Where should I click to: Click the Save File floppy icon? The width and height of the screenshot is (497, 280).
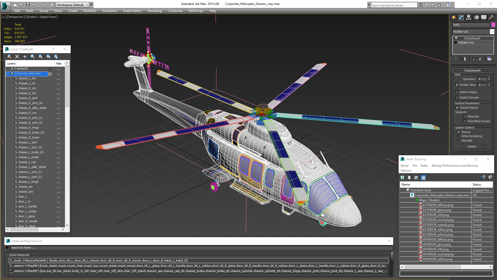pos(28,5)
